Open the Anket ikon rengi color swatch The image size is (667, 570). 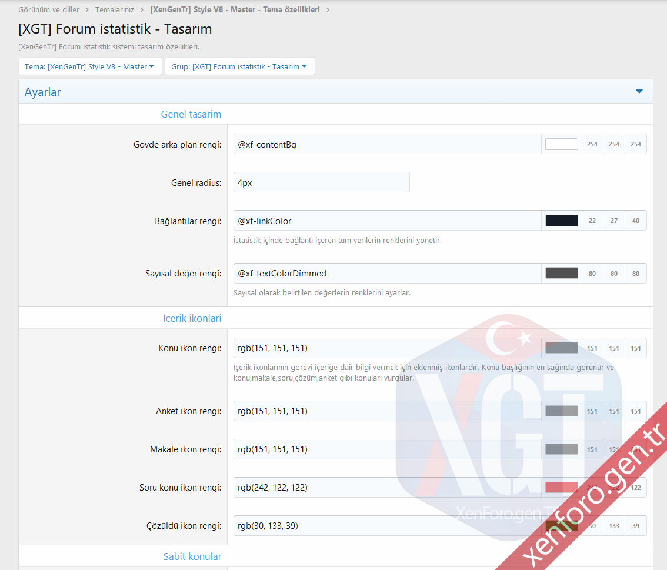click(x=562, y=411)
